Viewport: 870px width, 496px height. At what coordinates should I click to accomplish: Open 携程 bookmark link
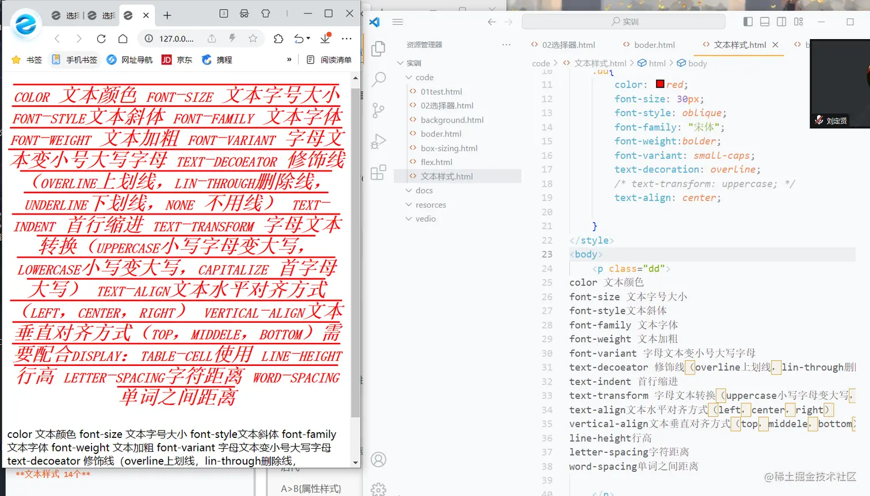(x=217, y=60)
